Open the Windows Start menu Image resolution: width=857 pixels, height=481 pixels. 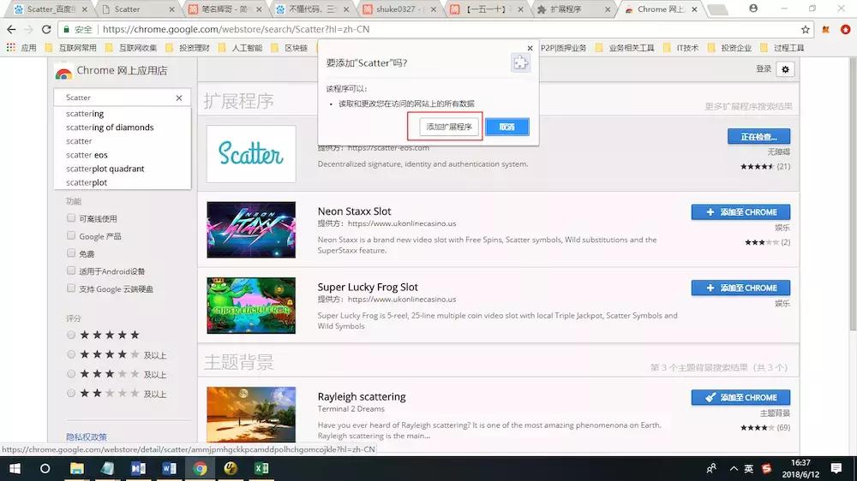pyautogui.click(x=15, y=468)
